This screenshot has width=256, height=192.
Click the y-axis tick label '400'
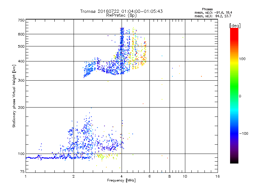coord(21,61)
